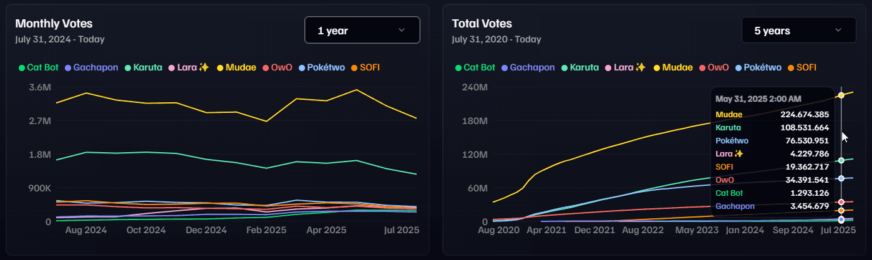Image resolution: width=872 pixels, height=260 pixels.
Task: Toggle Lara series in Monthly Votes legend
Action: click(x=192, y=67)
